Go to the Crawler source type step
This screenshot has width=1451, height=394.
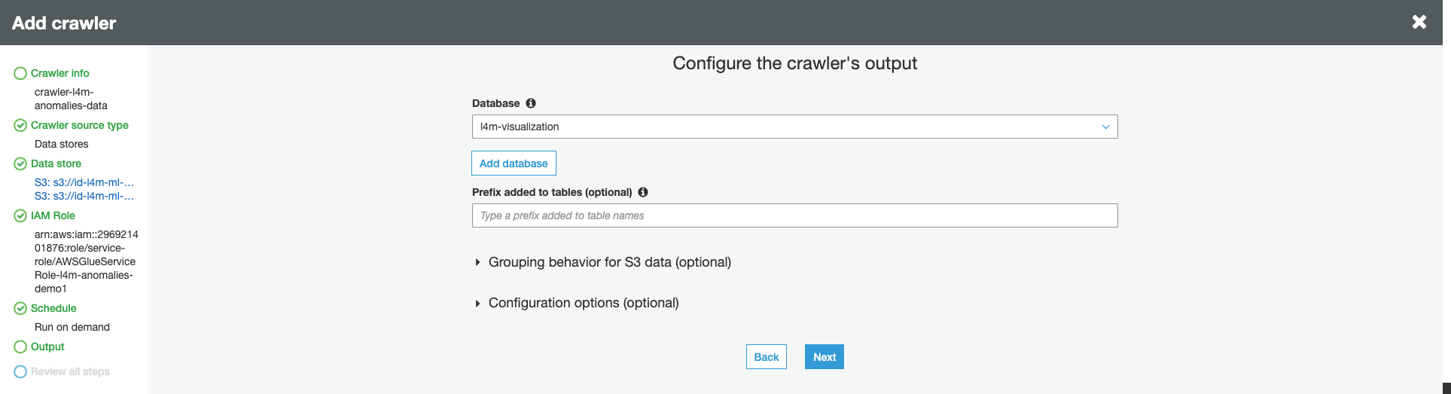(x=79, y=125)
